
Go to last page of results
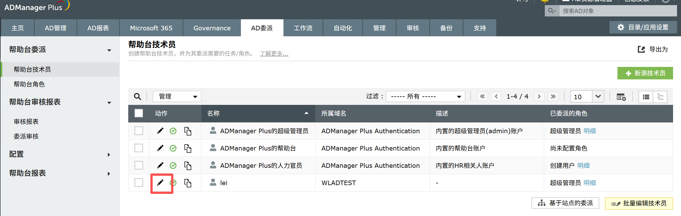tap(553, 96)
